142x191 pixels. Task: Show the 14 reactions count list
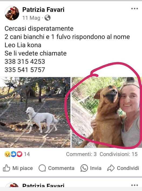point(27,154)
